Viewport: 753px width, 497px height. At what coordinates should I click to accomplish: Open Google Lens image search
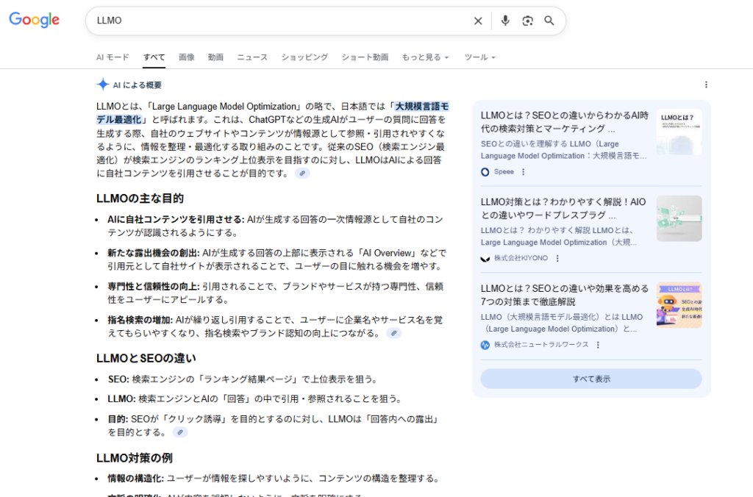click(x=527, y=21)
